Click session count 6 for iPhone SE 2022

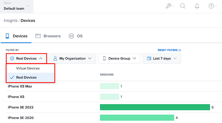coord(213,107)
